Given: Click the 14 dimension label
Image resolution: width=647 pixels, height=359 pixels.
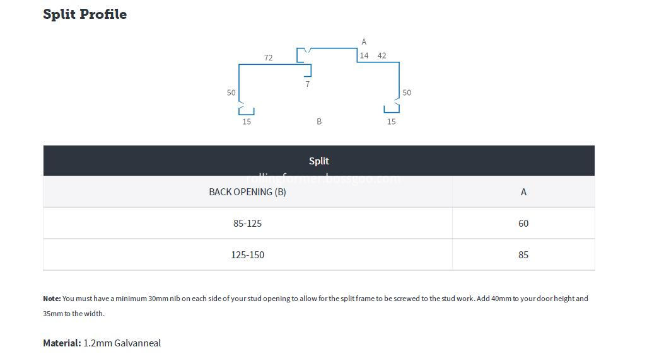Looking at the screenshot, I should click(364, 55).
